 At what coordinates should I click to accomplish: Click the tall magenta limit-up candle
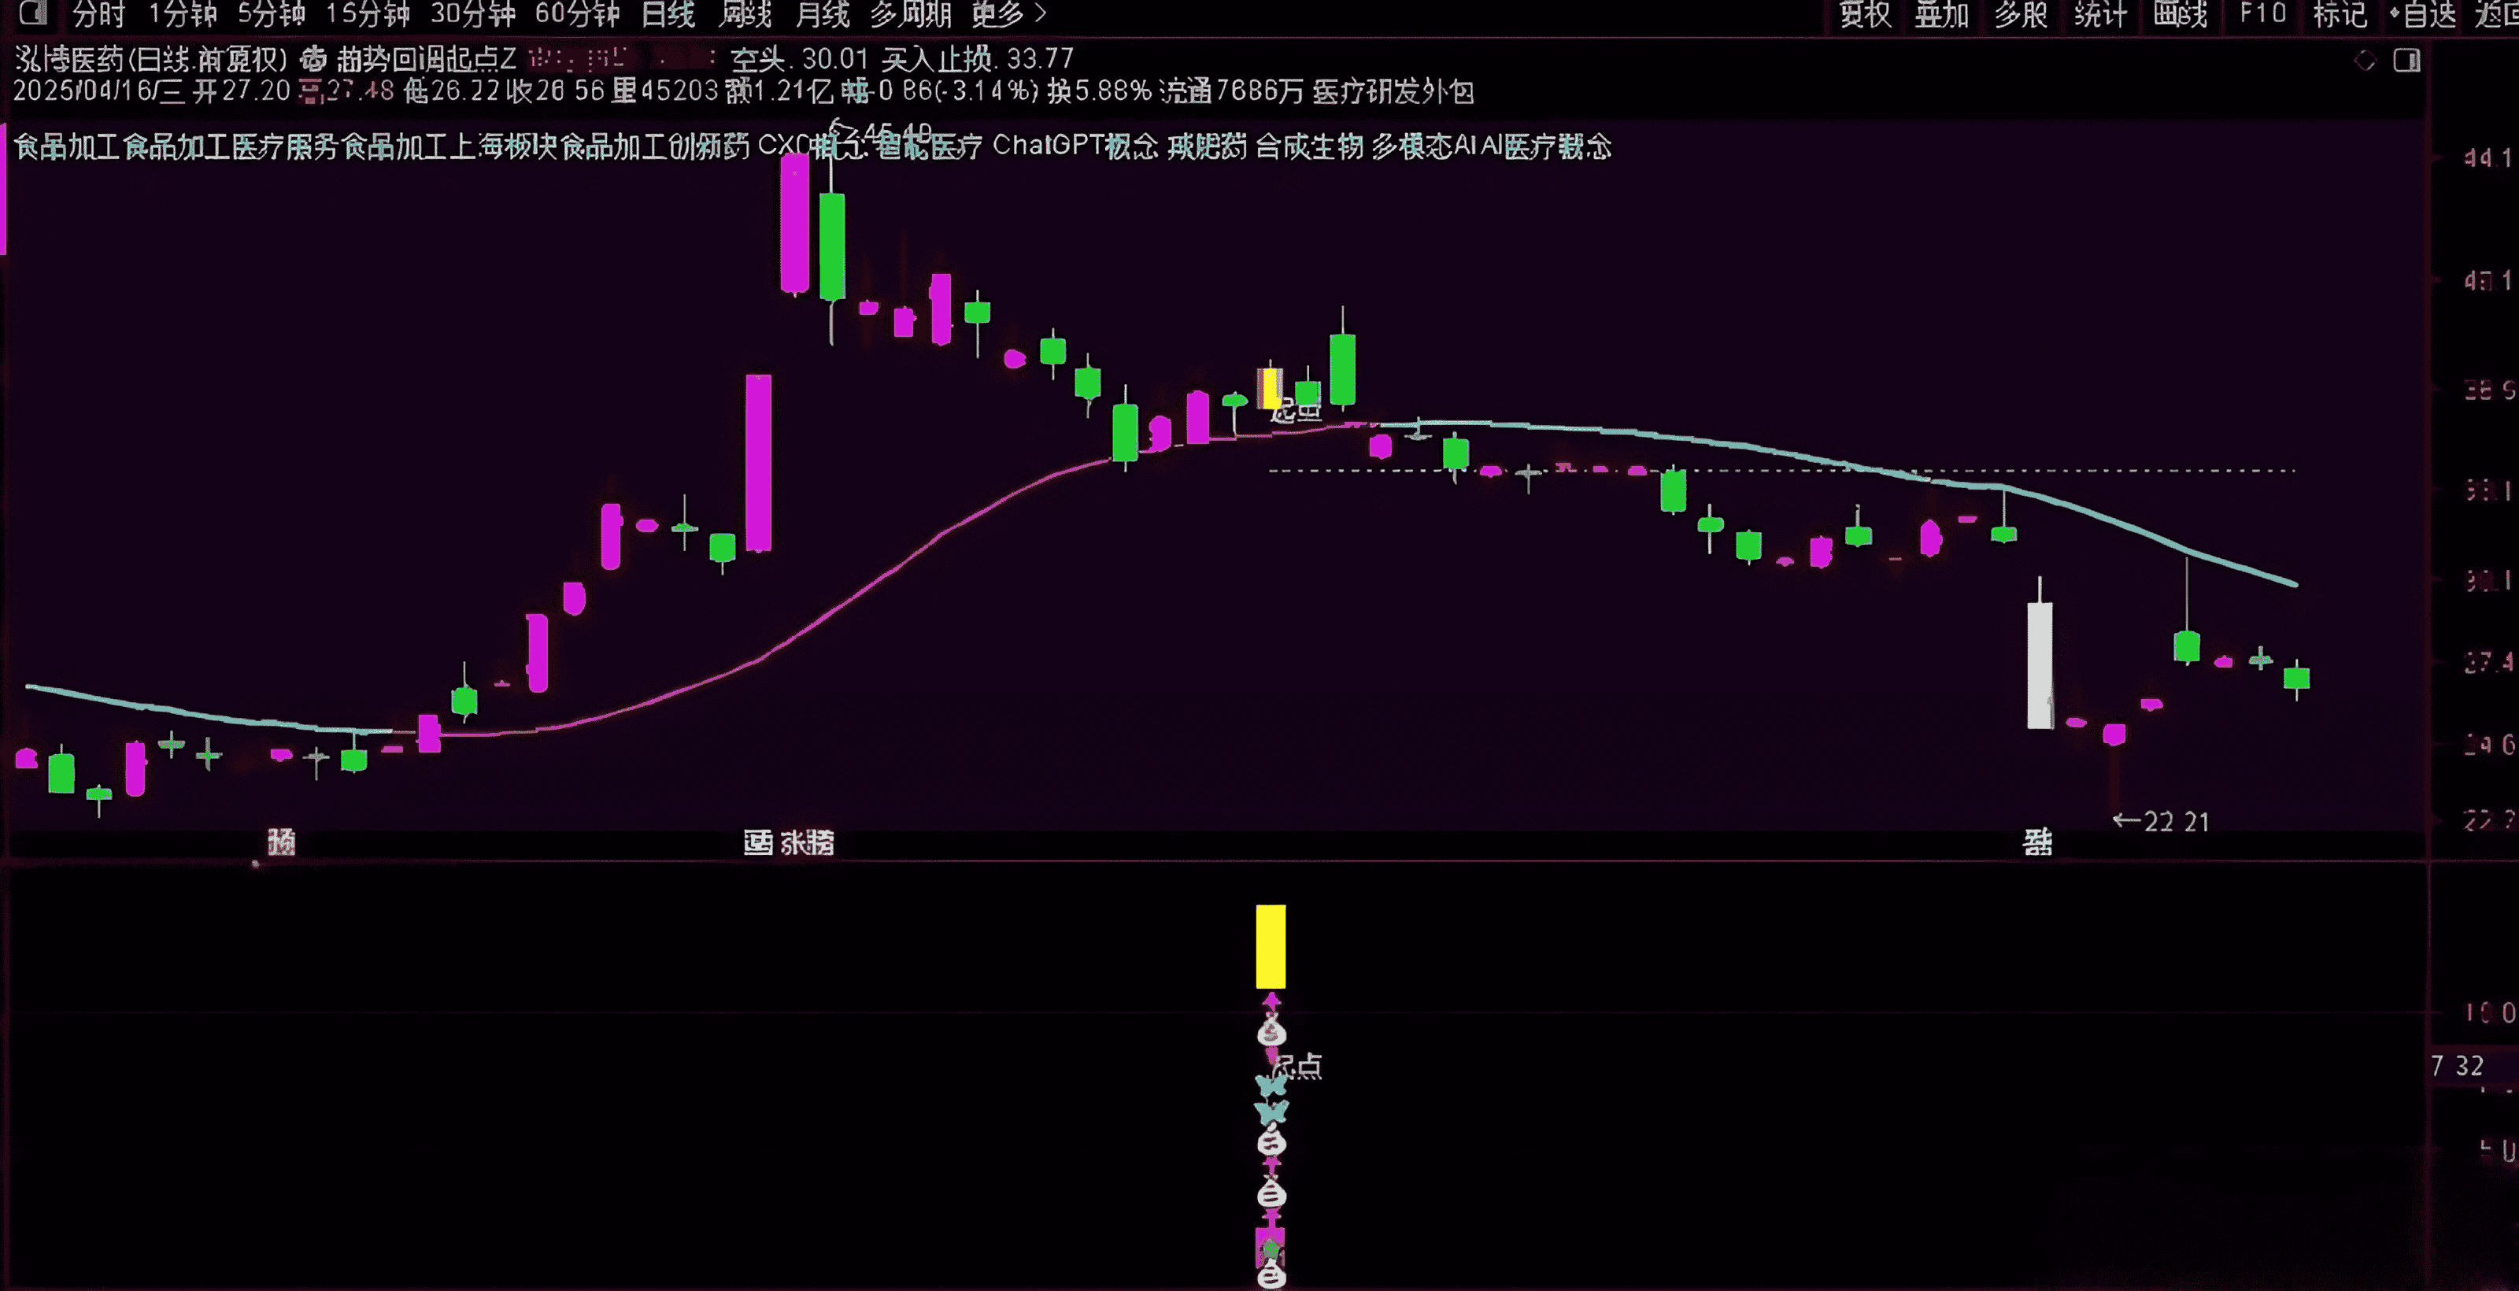tap(758, 463)
